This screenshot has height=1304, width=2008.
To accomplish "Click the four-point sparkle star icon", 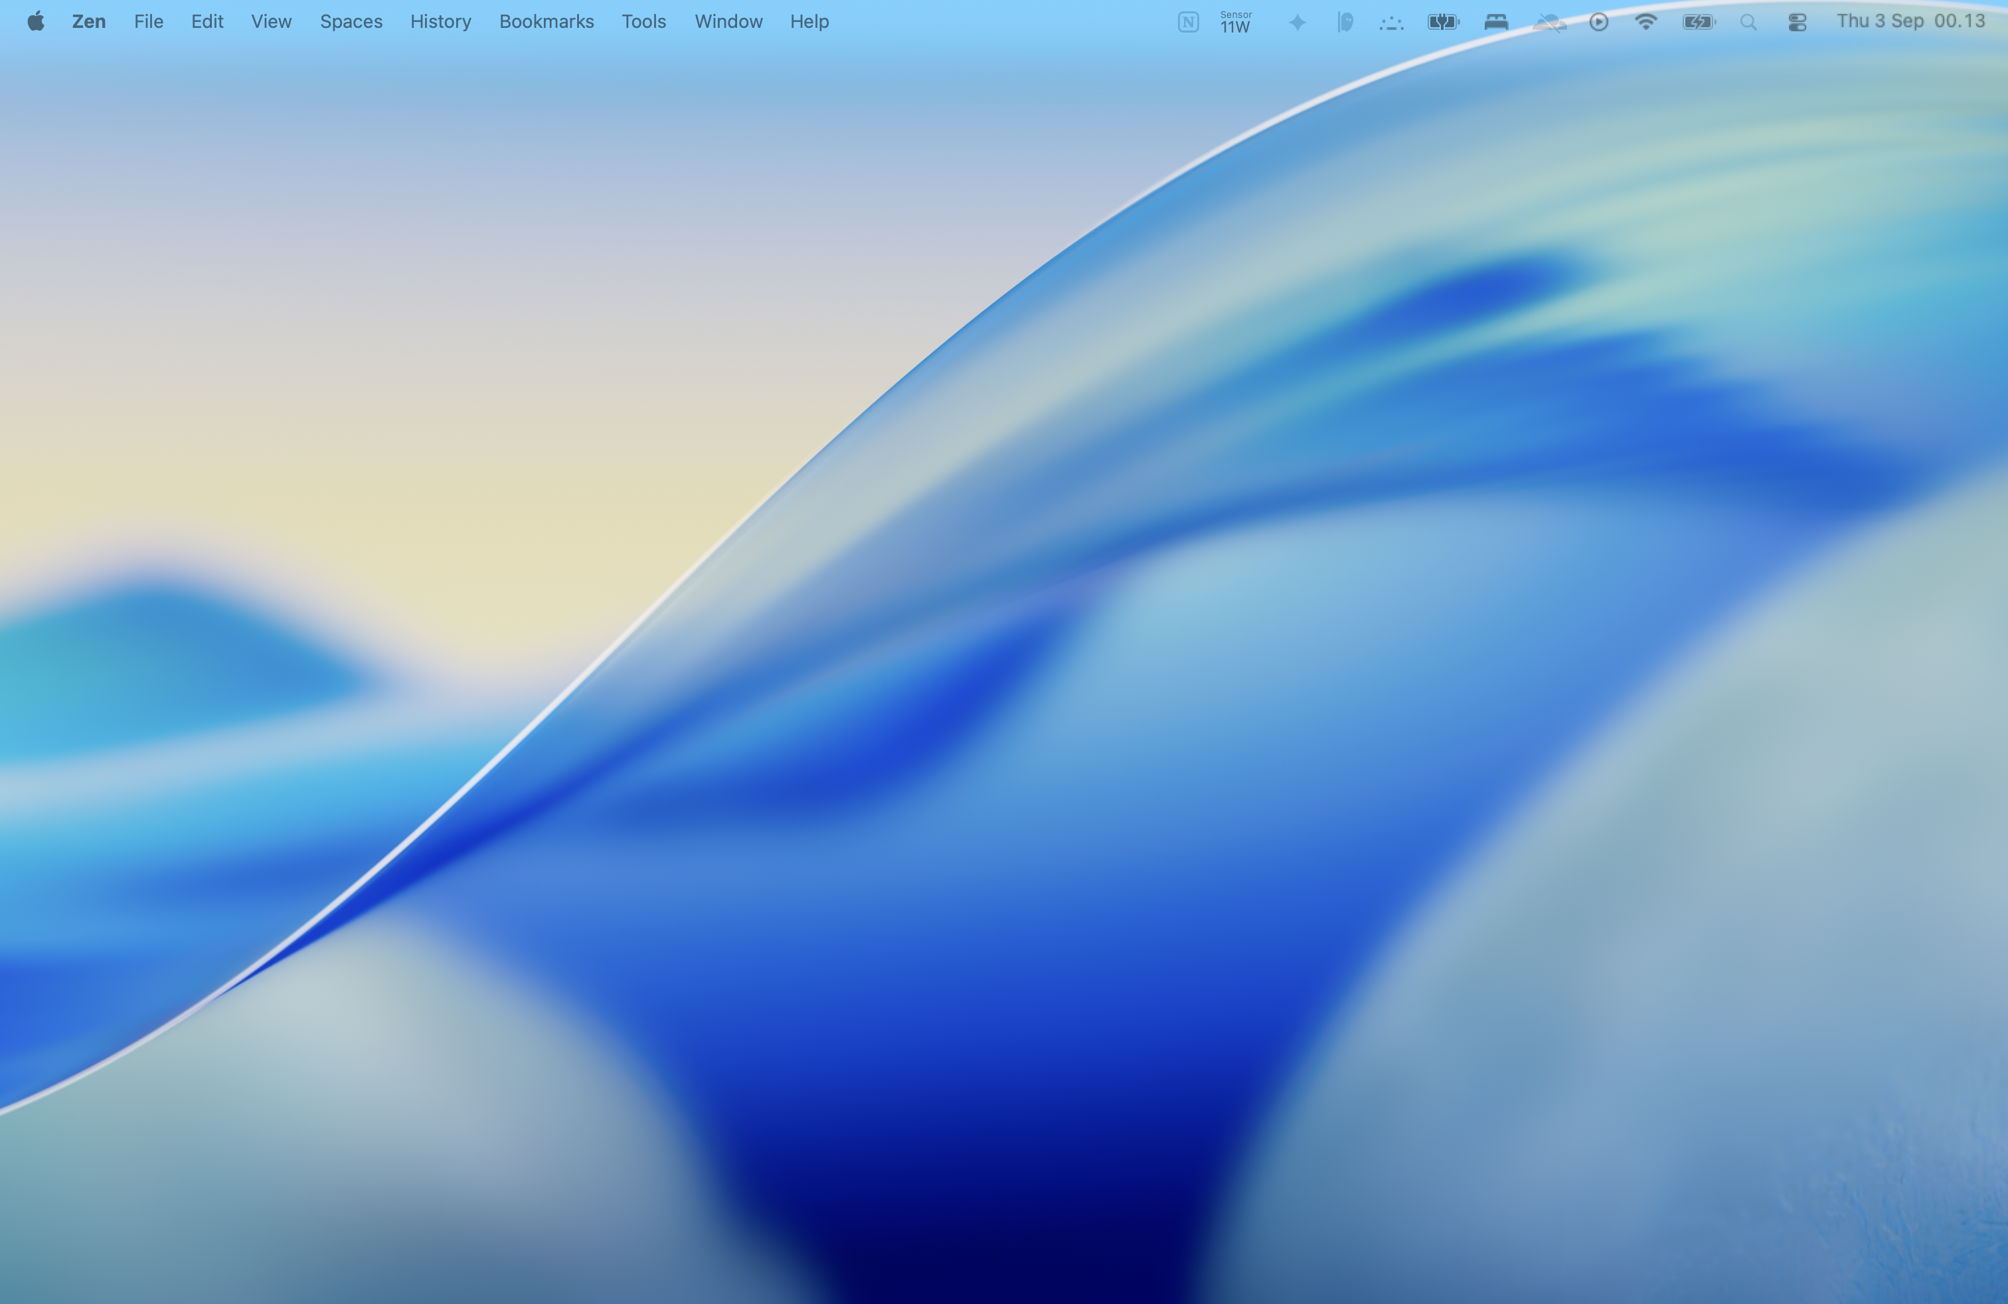I will (1297, 22).
